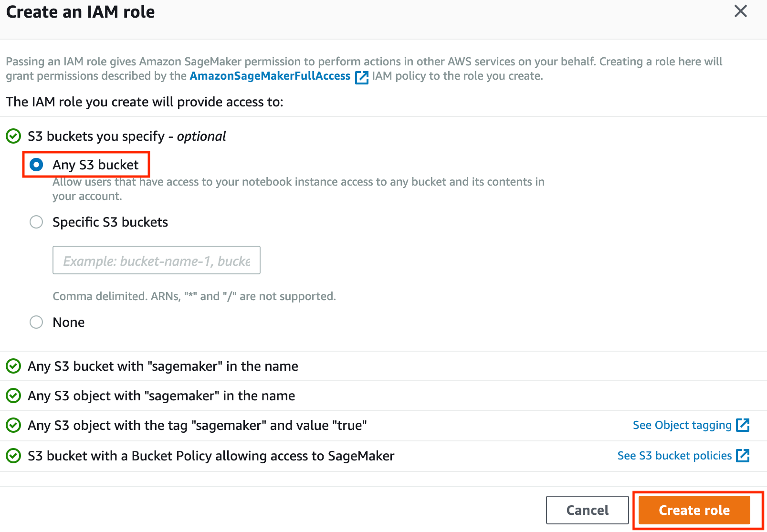
Task: Open the AmazonSageMakerFullAccess policy link
Action: 270,76
